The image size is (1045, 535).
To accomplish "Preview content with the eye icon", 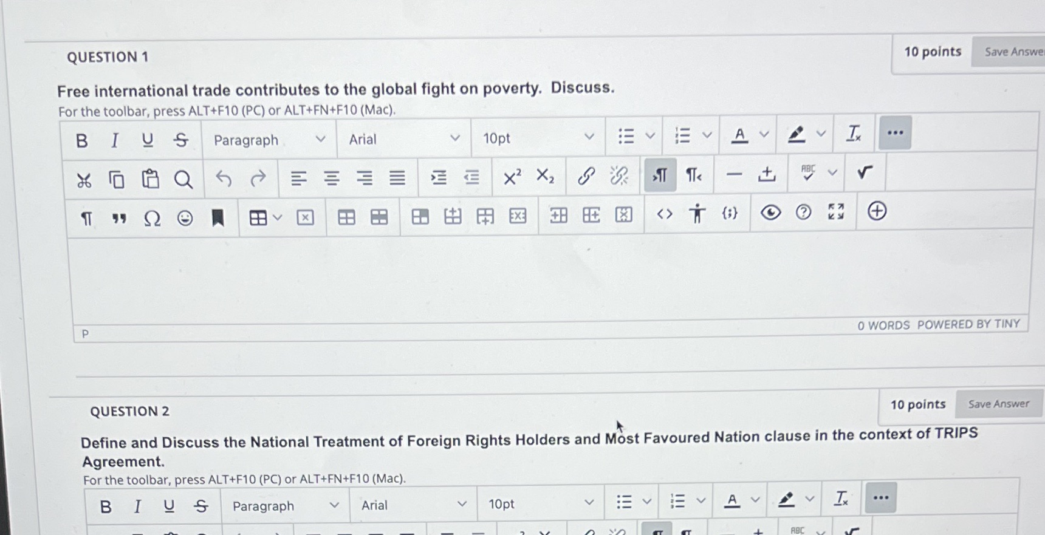I will pyautogui.click(x=770, y=213).
